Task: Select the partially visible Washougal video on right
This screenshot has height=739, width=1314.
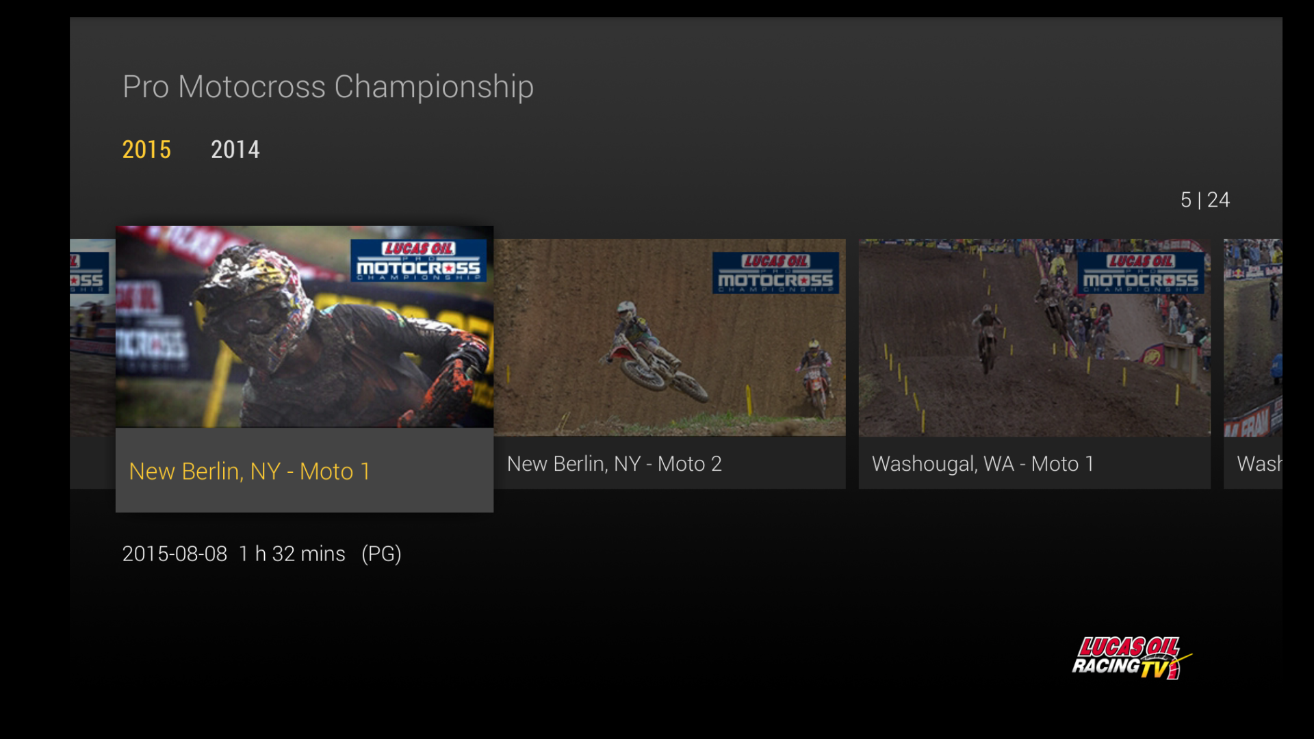Action: (1252, 363)
